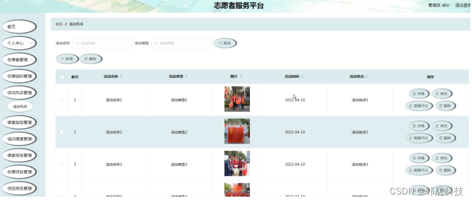Click the 首页 breadcrumb link
472x201 pixels.
point(59,24)
